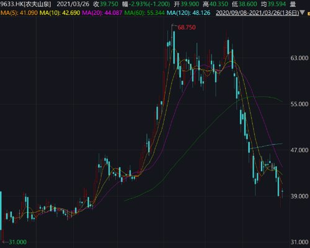Click the yellow icon at the top-right edge
Screen dimensions: 310x248
pos(309,13)
